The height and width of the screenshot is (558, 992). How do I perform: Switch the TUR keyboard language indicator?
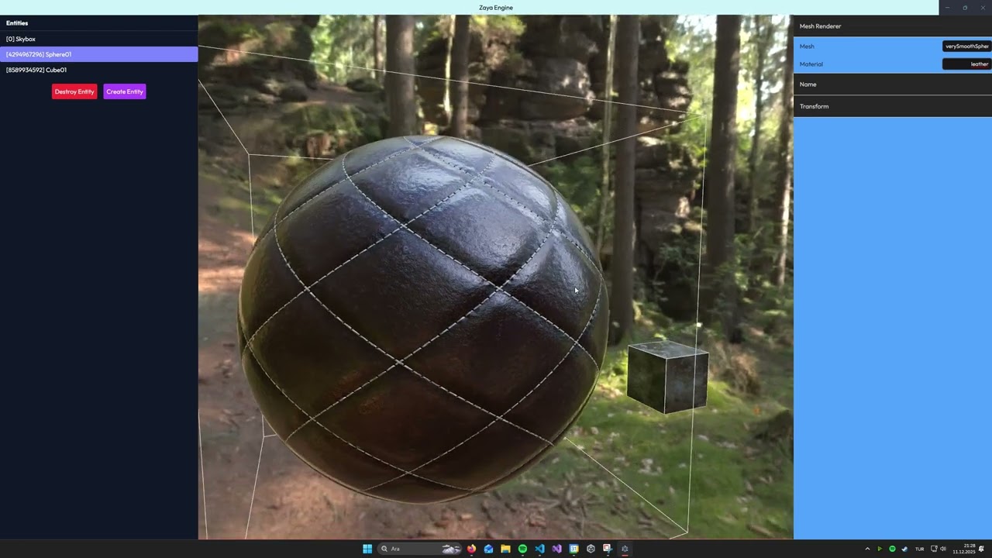[920, 549]
